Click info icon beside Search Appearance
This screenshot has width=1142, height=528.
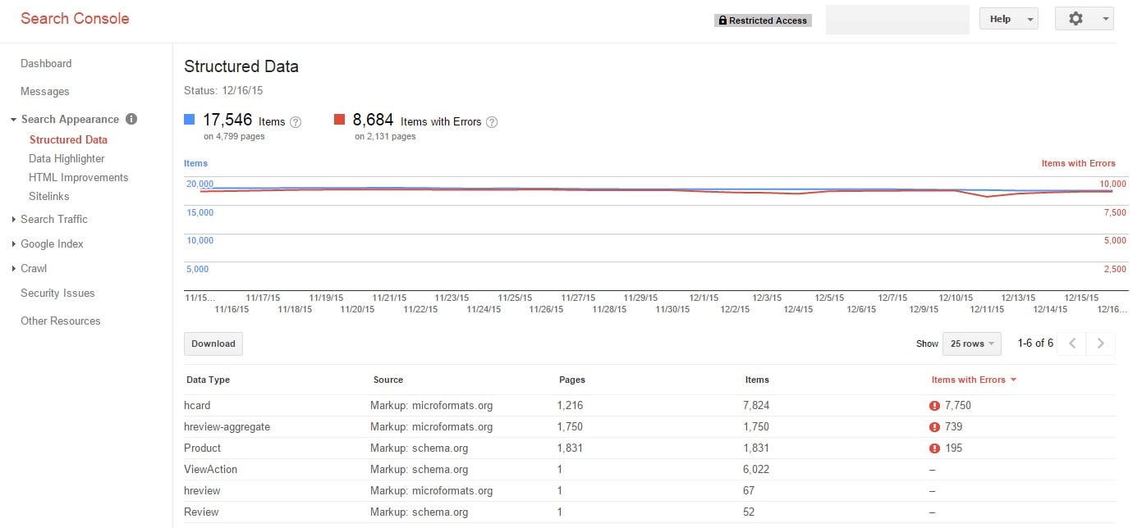131,119
